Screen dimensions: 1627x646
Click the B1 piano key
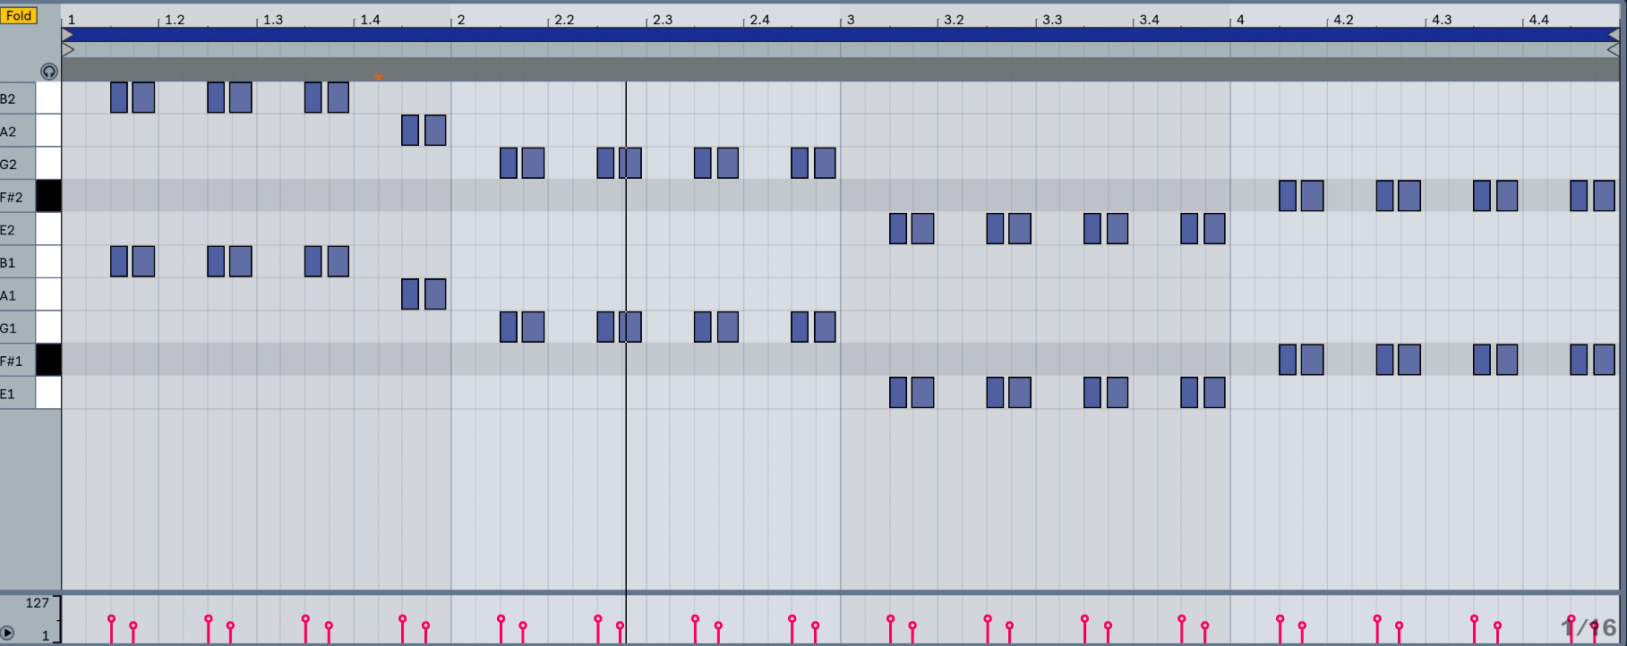48,261
